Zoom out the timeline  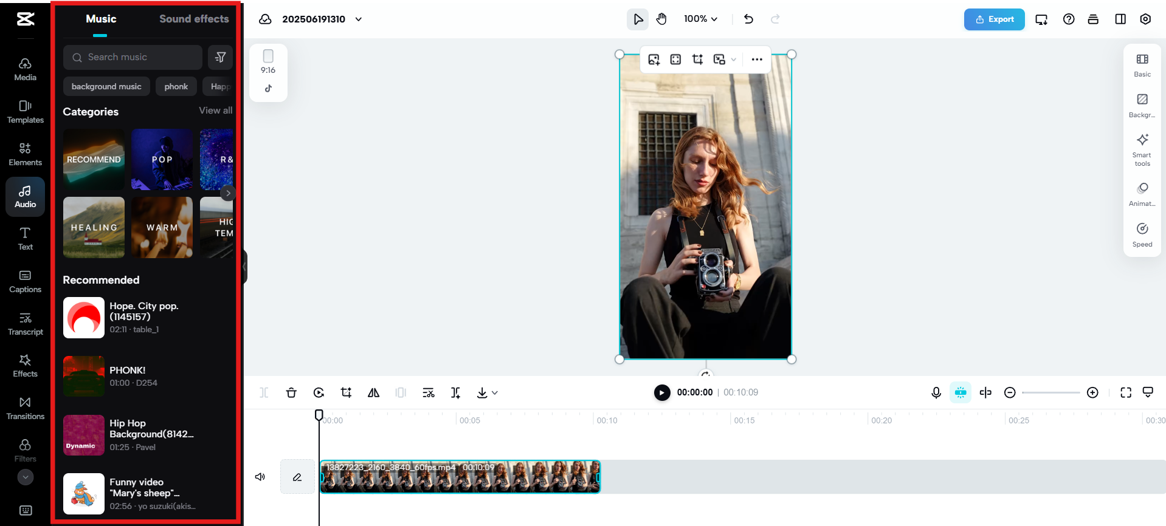pos(1010,393)
